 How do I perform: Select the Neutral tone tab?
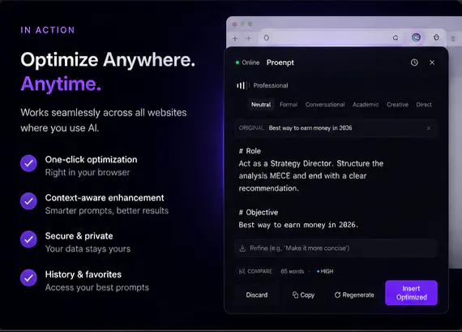point(261,105)
